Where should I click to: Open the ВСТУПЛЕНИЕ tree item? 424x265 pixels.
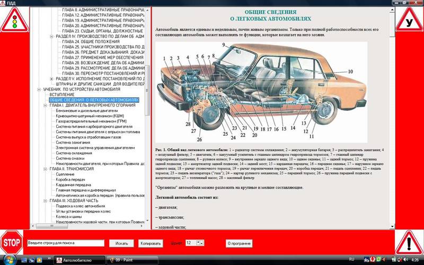pyautogui.click(x=62, y=95)
